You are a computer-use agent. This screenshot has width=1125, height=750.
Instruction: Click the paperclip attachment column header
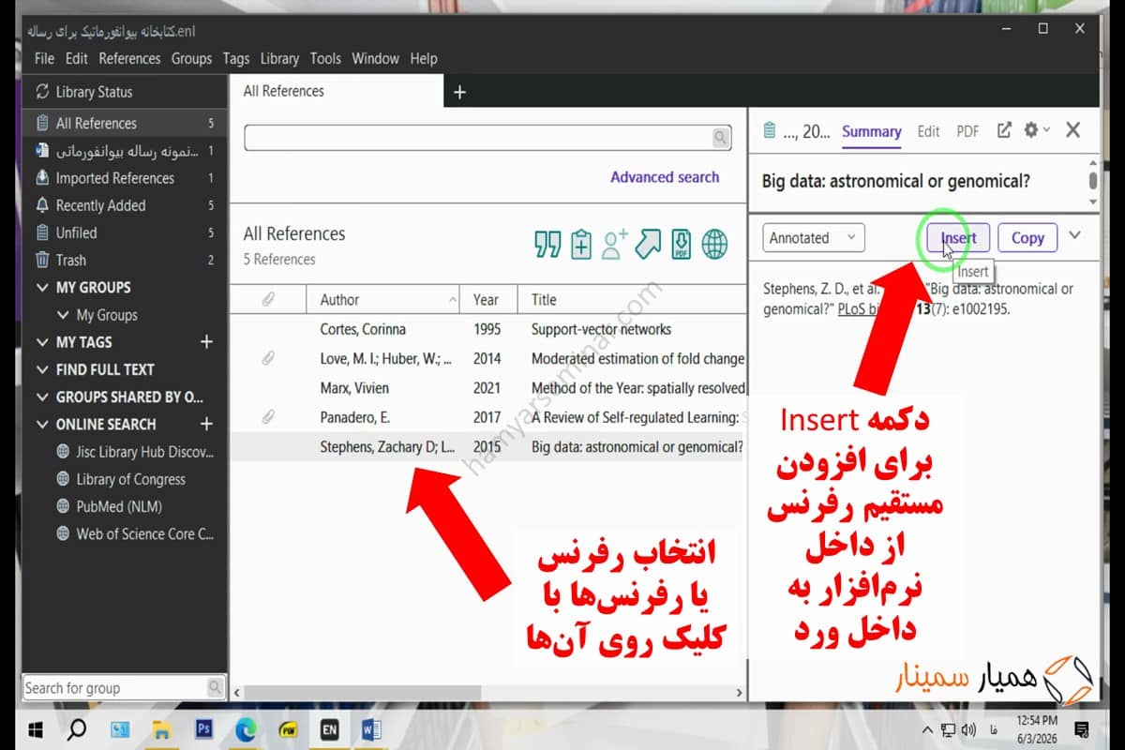tap(268, 300)
